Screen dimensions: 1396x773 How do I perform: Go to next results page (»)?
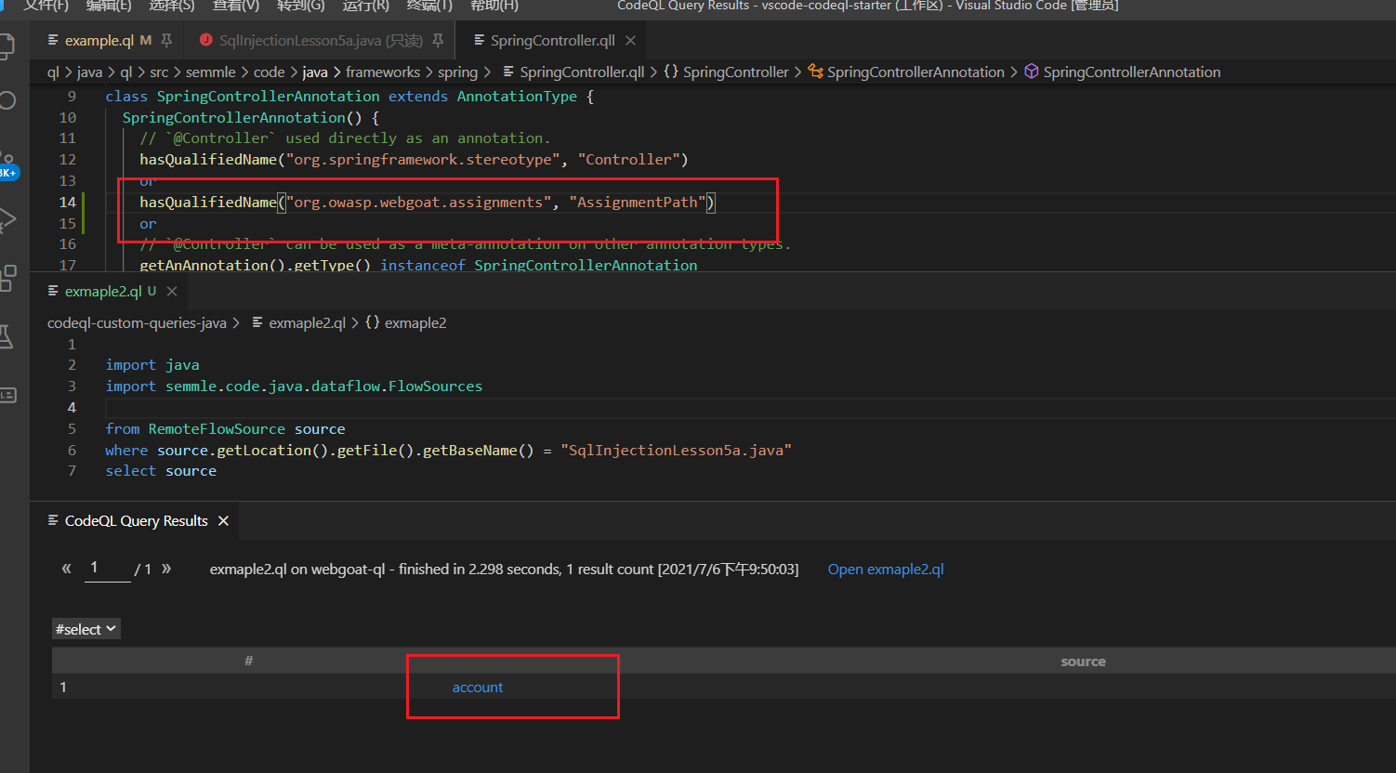[x=166, y=569]
